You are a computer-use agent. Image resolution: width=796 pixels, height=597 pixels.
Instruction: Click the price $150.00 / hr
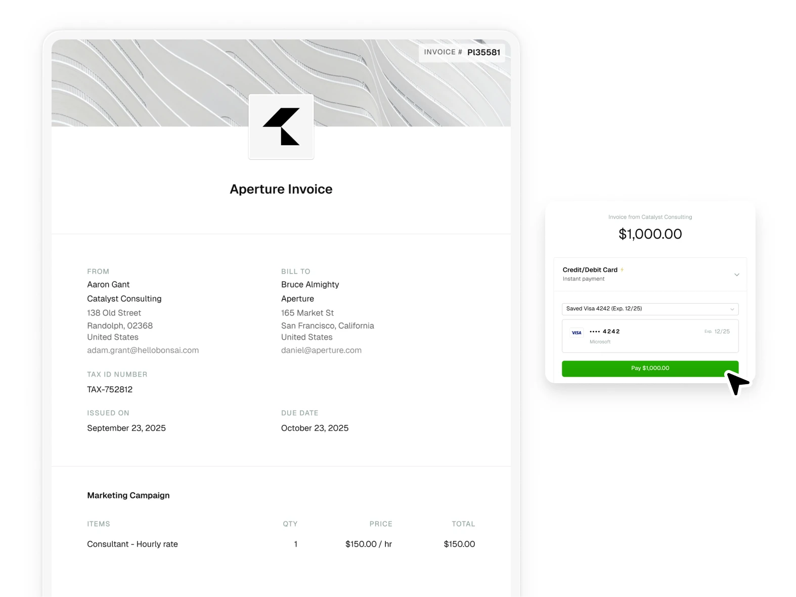pos(369,544)
